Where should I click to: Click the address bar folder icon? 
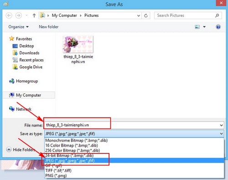pos(42,15)
